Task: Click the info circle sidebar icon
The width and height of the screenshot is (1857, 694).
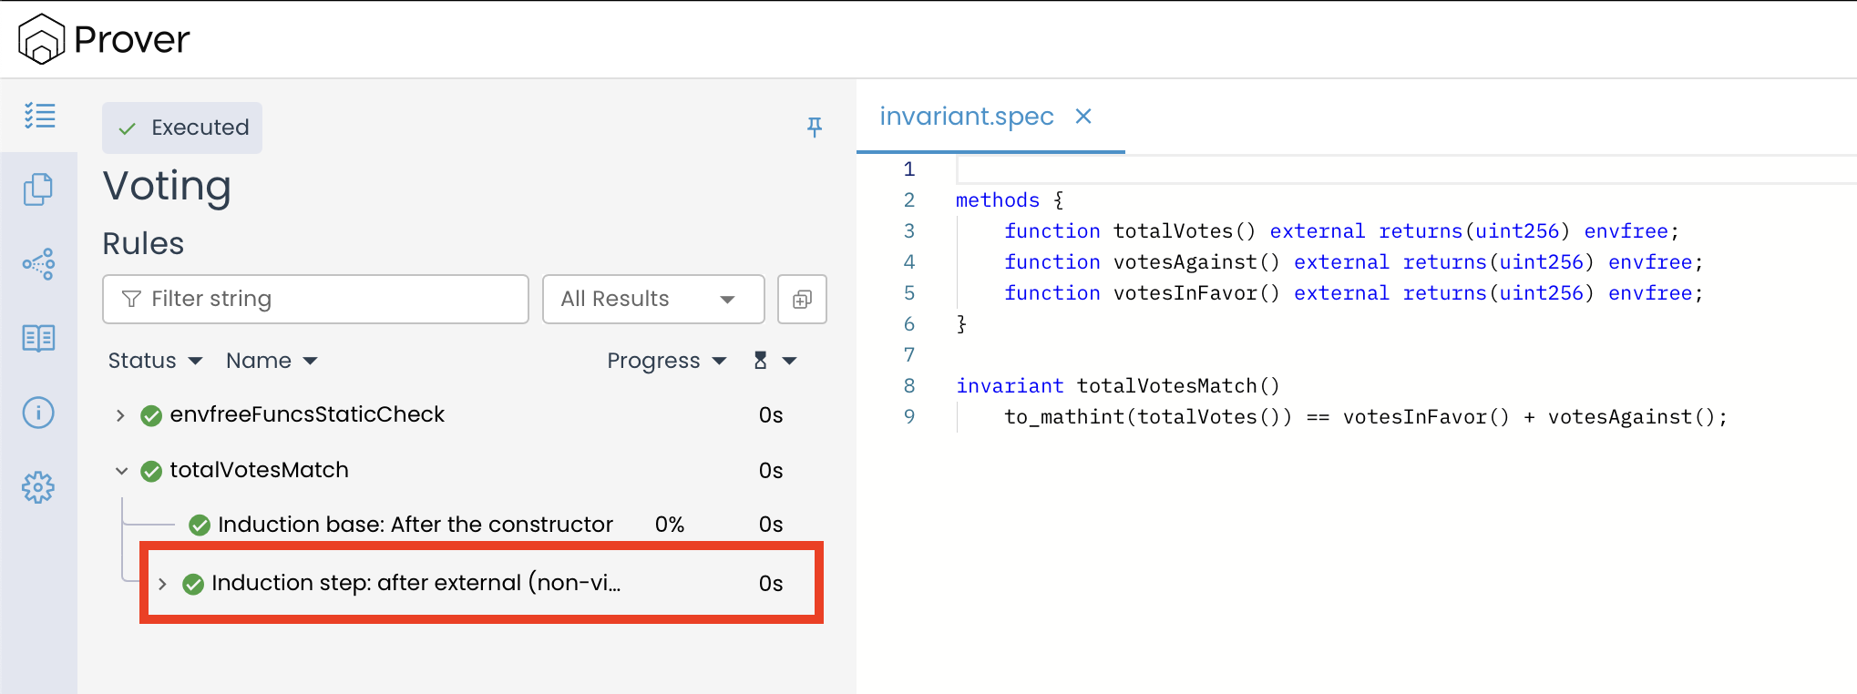Action: (x=38, y=413)
